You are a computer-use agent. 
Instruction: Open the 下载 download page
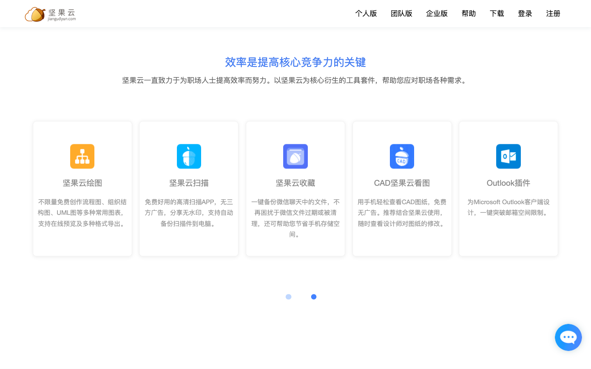497,14
